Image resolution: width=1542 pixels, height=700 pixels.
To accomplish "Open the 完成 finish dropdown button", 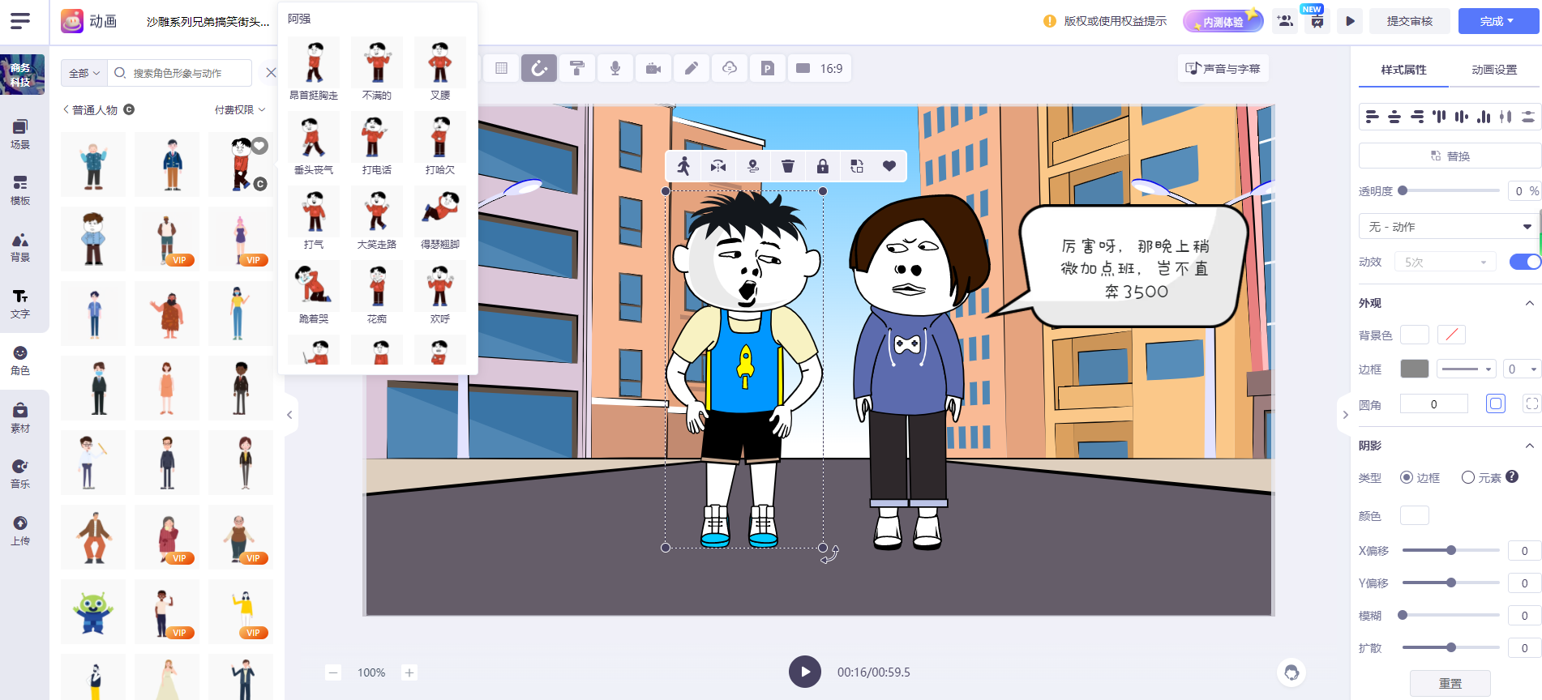I will (x=1497, y=21).
